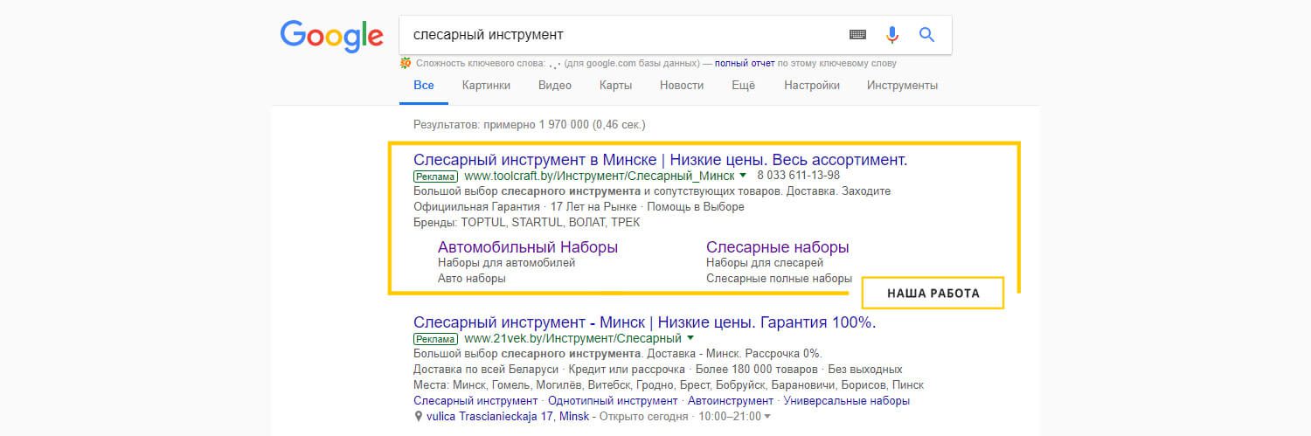Open the Ещё menu

tap(743, 86)
